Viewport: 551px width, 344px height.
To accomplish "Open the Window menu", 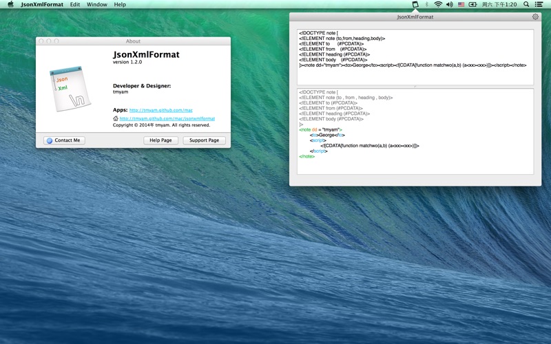I will (97, 4).
